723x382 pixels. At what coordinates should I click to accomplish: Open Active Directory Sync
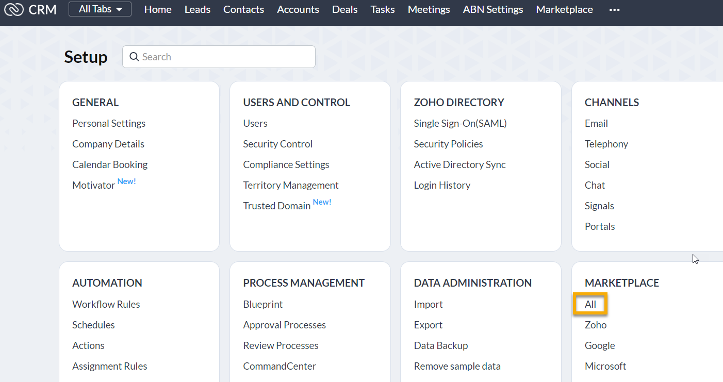460,164
